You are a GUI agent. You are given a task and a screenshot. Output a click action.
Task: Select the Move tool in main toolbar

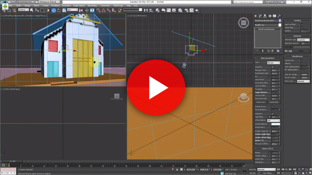click(x=53, y=11)
